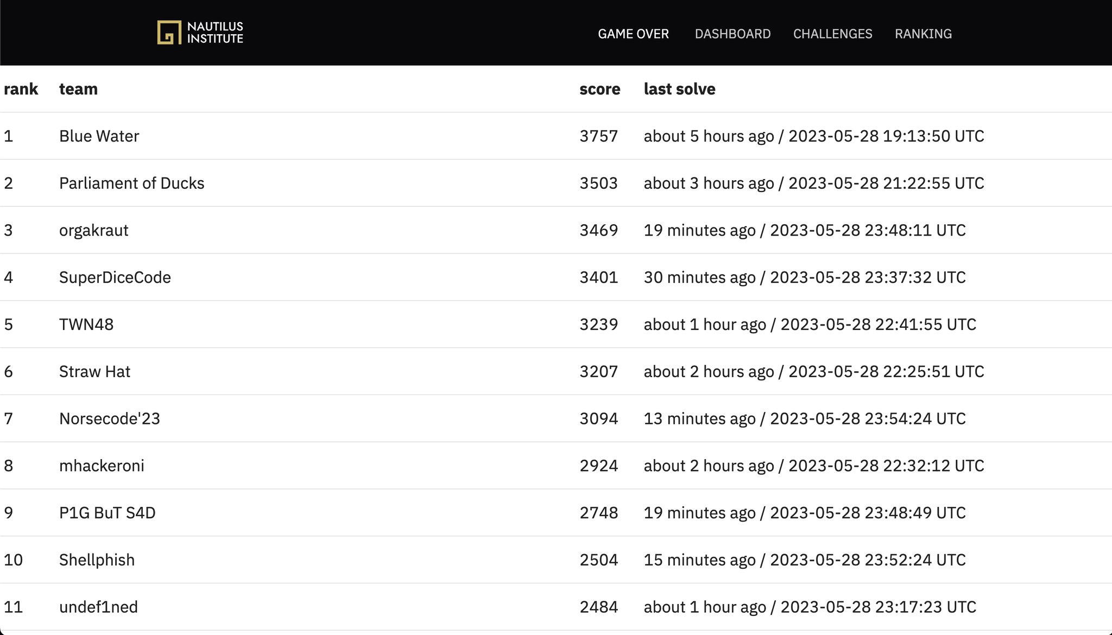Click the Norsecode'23 team entry

tap(109, 419)
